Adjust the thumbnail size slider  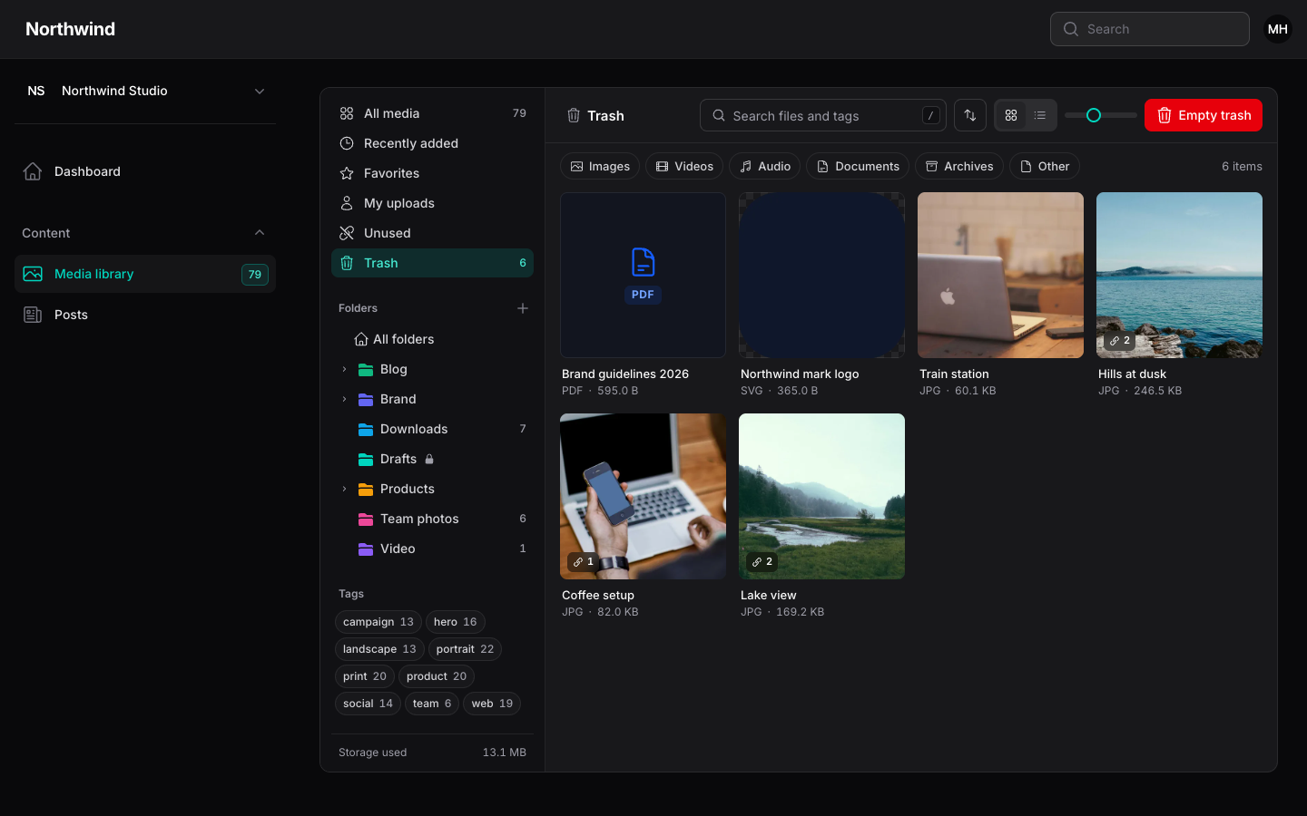(1094, 115)
